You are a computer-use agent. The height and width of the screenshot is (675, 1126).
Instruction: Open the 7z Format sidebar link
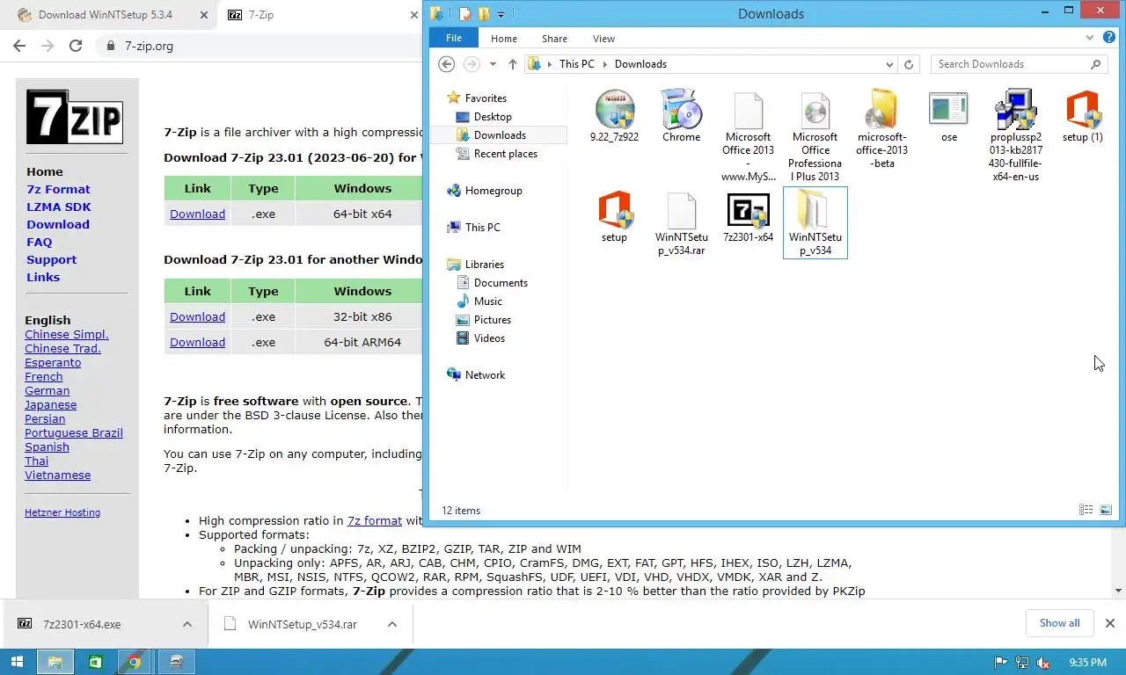(x=58, y=189)
